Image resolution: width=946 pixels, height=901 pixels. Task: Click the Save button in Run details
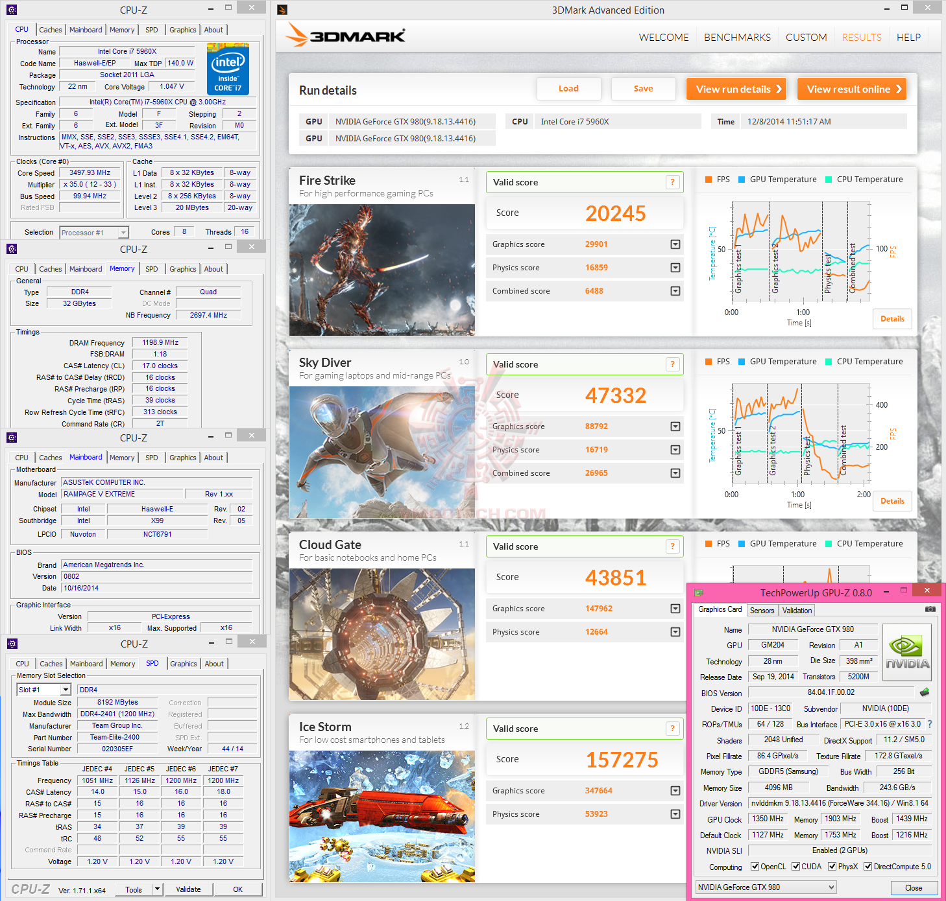tap(644, 89)
